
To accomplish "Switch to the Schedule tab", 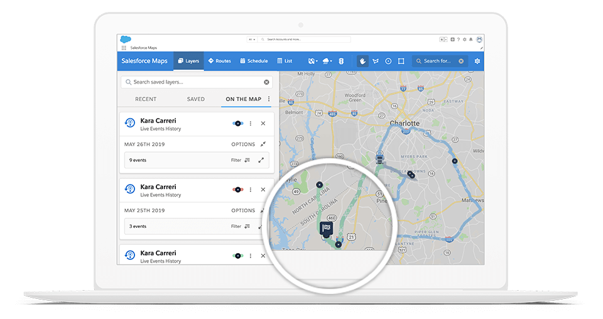I will pos(254,61).
